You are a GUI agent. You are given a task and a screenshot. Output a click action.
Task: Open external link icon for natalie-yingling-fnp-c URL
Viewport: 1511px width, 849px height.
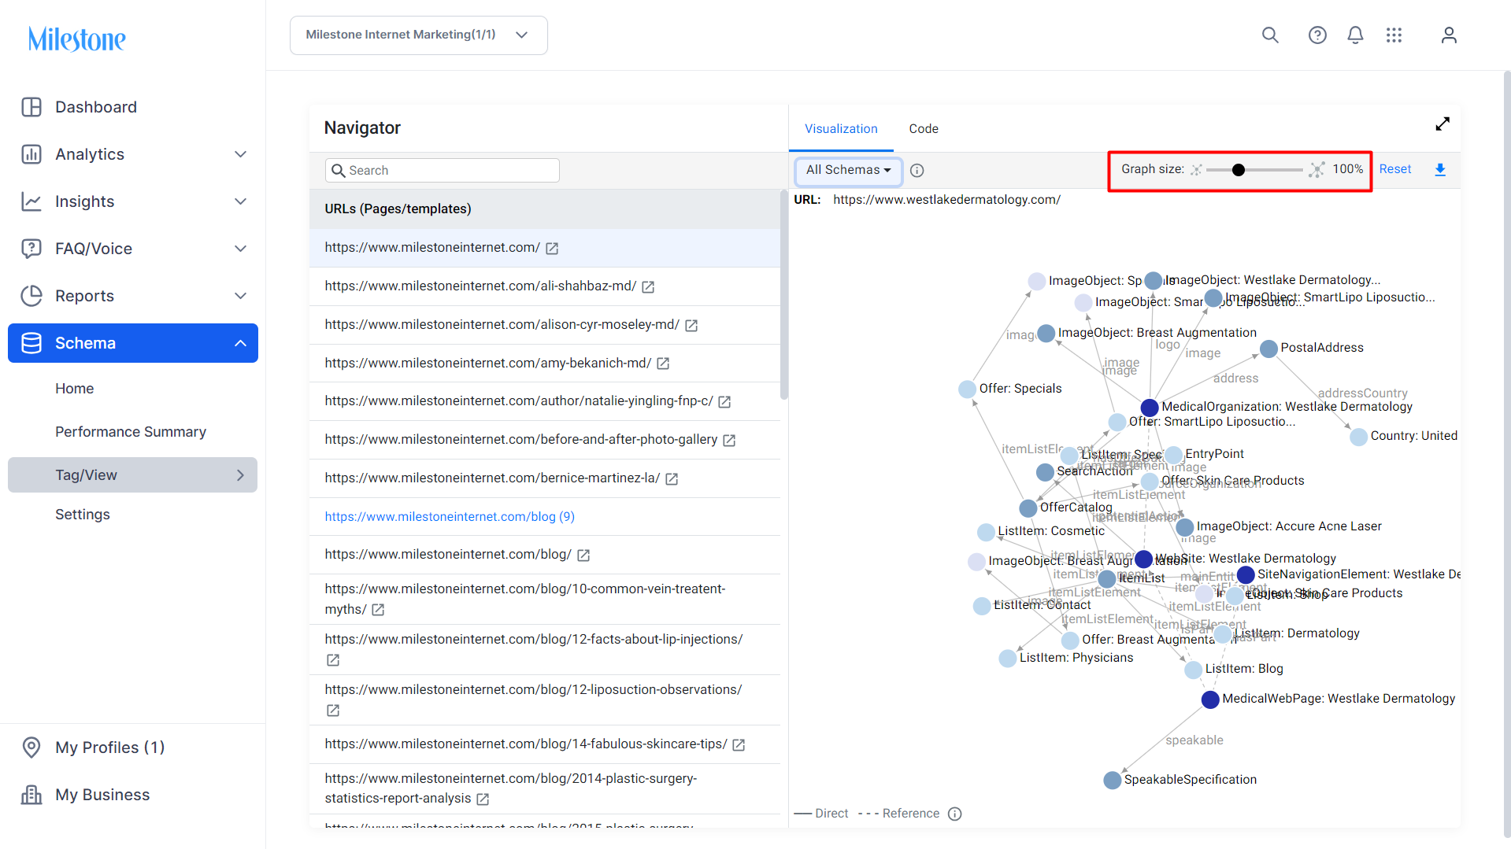(724, 402)
